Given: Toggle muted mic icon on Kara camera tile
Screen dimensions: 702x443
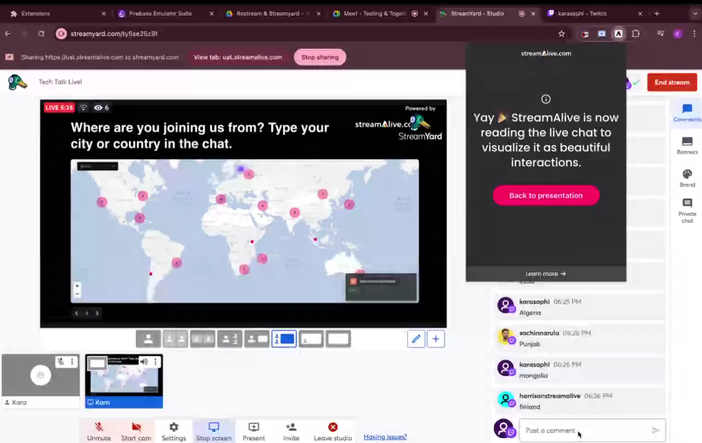Looking at the screenshot, I should click(x=61, y=361).
